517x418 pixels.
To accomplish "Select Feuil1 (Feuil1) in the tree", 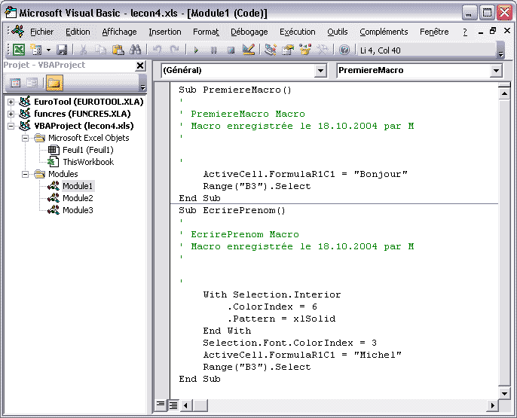I will 88,150.
